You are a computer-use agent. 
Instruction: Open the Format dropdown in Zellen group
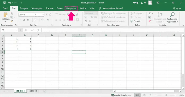(x=136, y=21)
